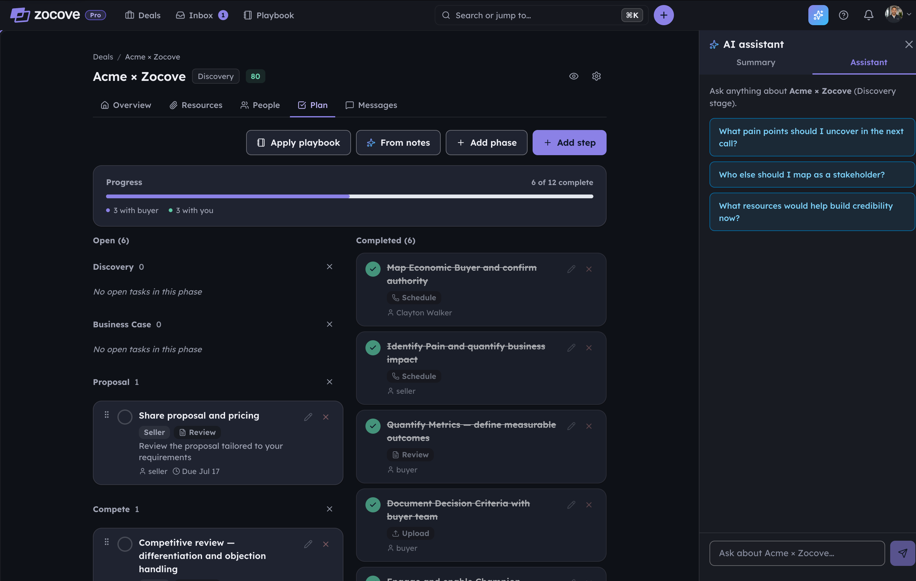Click Schedule tag on Map Economic Buyer

point(414,298)
